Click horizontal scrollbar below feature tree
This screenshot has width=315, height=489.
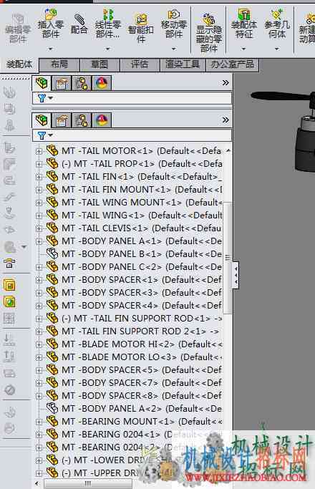click(x=87, y=484)
